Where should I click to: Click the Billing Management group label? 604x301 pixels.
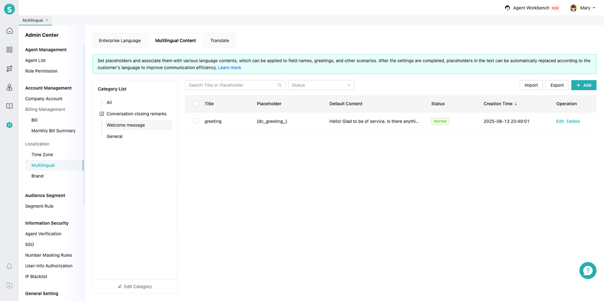pyautogui.click(x=45, y=109)
